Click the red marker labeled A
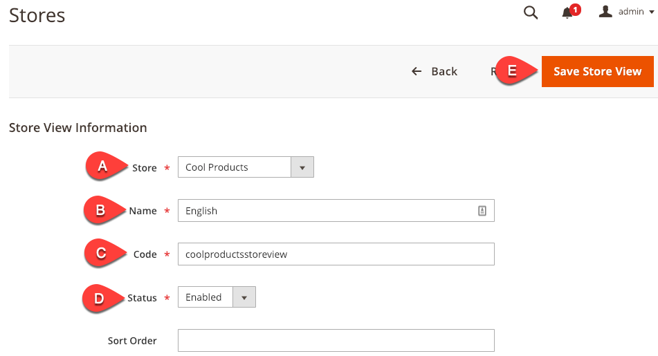 click(x=103, y=167)
